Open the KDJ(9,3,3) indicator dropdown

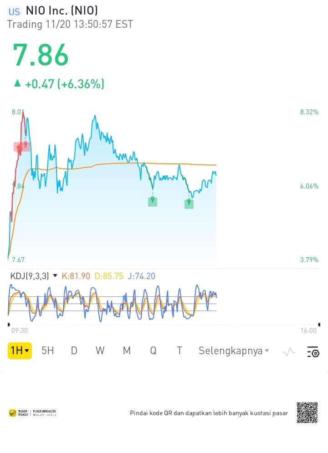[56, 275]
